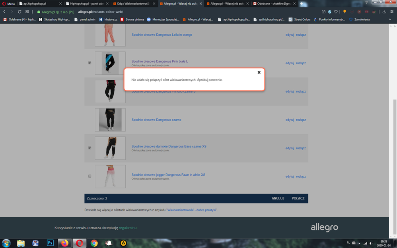Image resolution: width=397 pixels, height=248 pixels.
Task: Open a new browser tab
Action: point(302,4)
